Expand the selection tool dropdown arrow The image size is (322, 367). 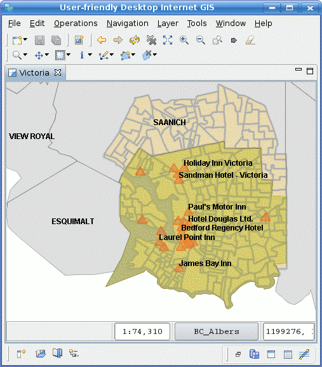coord(69,55)
